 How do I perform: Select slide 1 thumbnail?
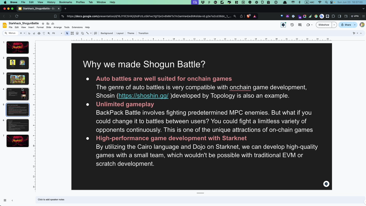click(18, 47)
